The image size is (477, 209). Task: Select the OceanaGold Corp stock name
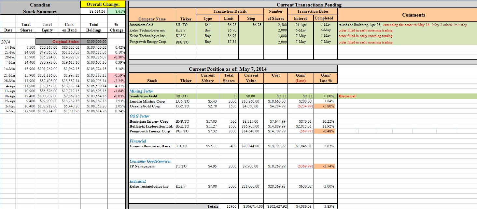[x=145, y=106]
